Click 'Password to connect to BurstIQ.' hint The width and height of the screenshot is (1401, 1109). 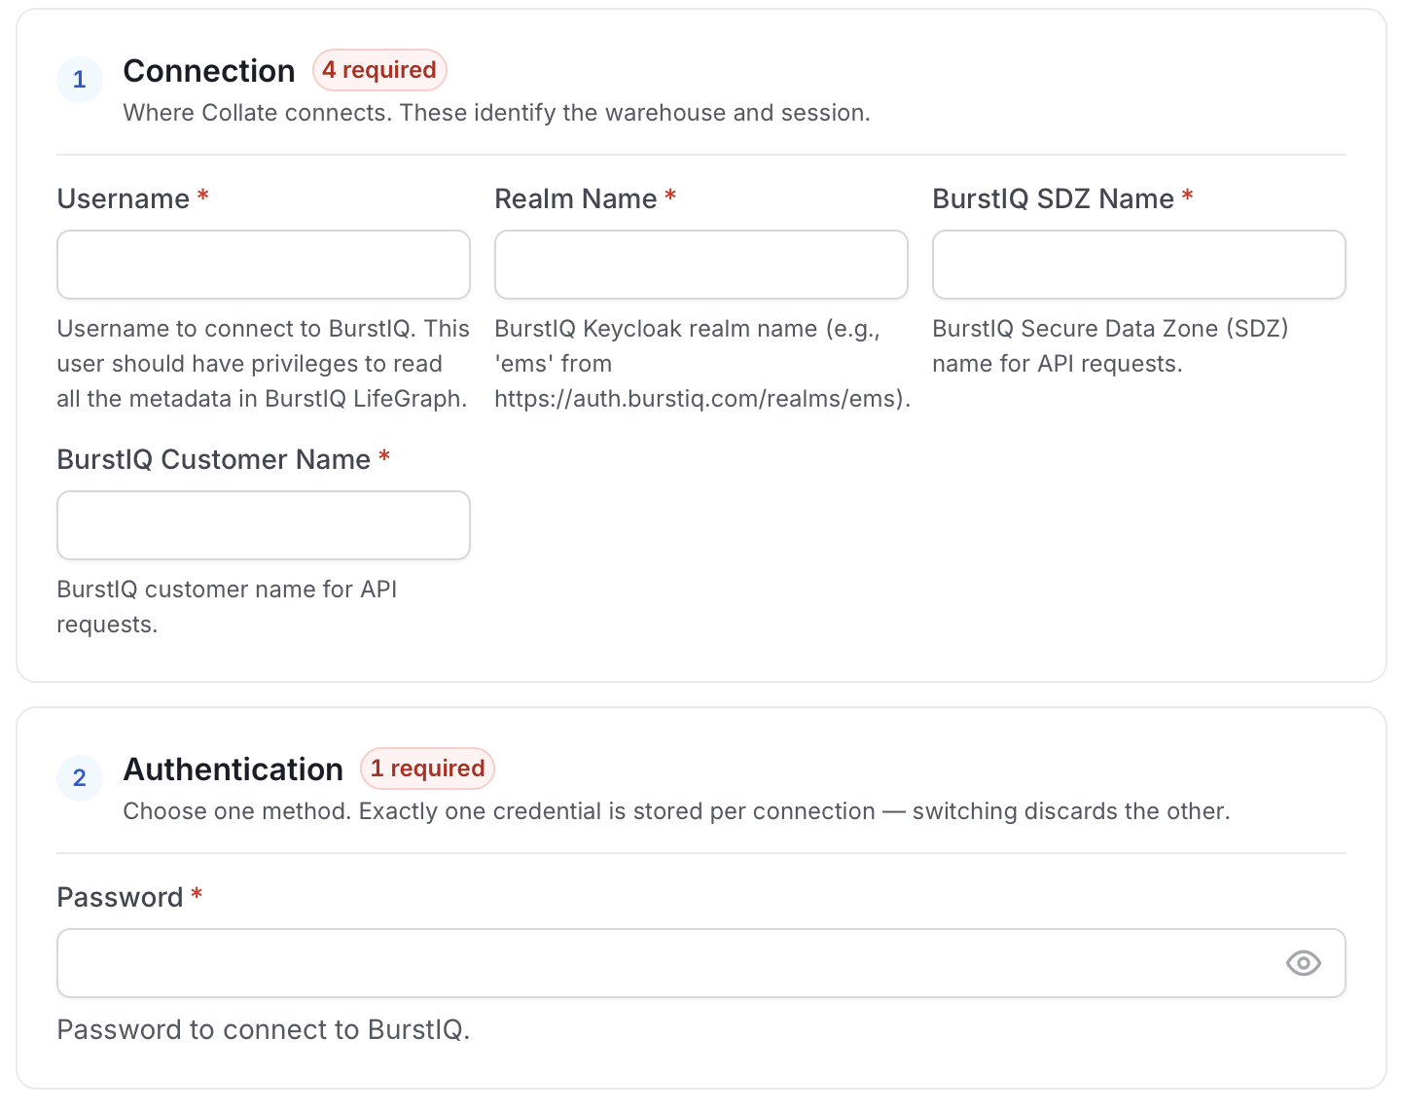[264, 1029]
